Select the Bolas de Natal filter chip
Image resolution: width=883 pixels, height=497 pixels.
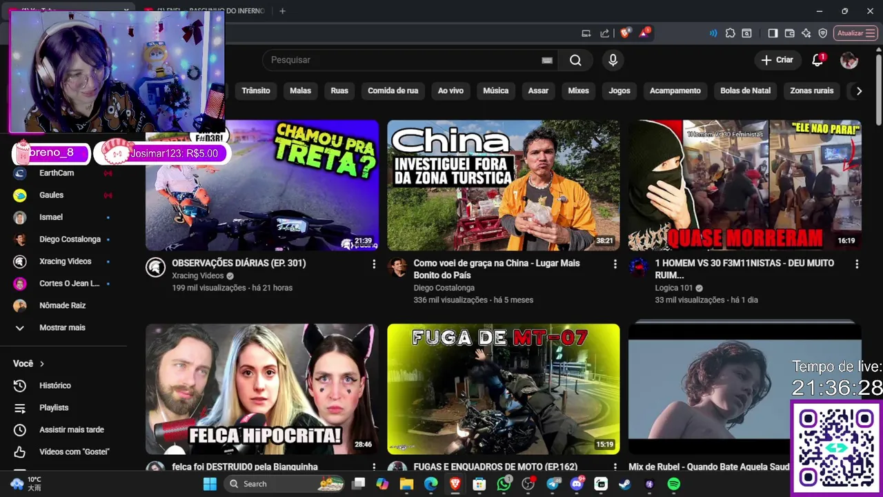tap(745, 90)
